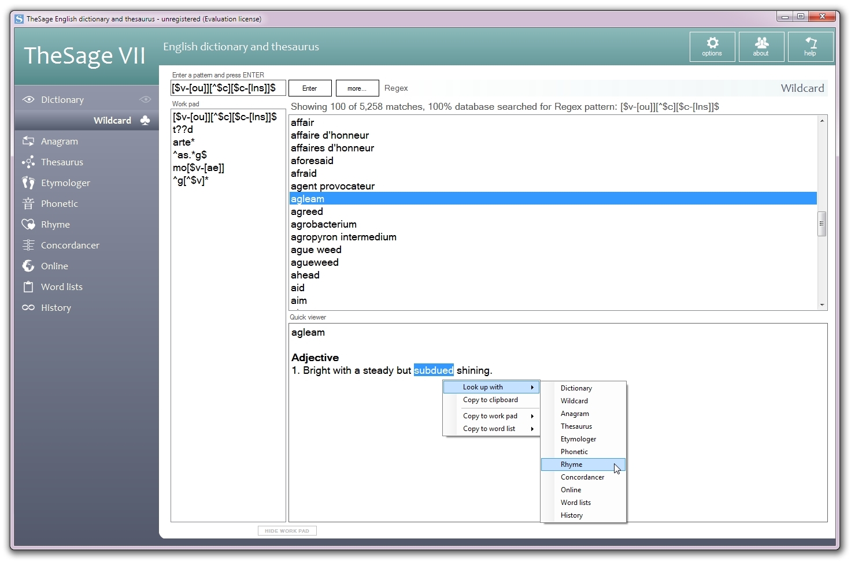Open Thesaurus in the sidebar
This screenshot has height=561, width=851.
click(x=87, y=162)
